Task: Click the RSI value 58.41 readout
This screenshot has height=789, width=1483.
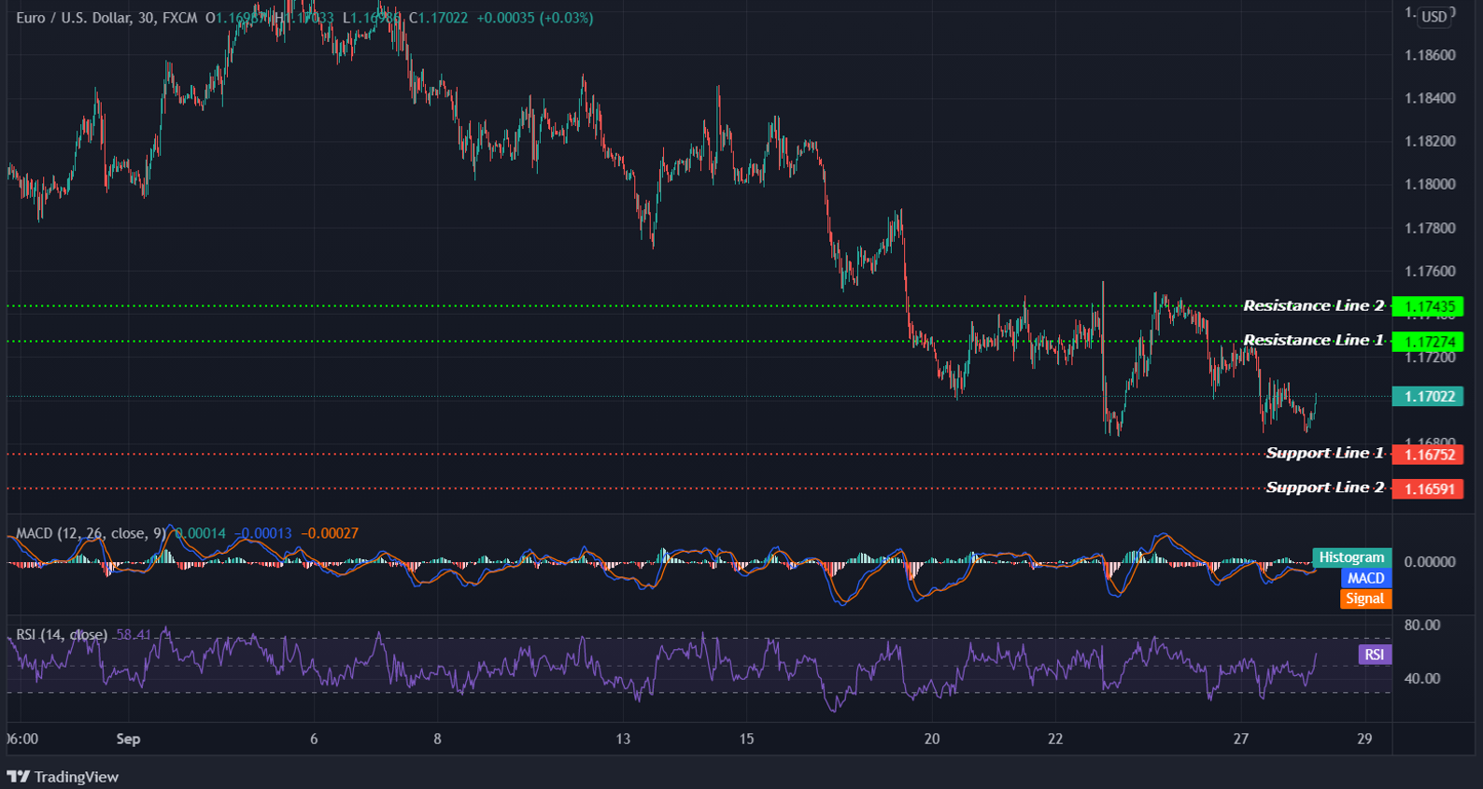Action: click(133, 635)
